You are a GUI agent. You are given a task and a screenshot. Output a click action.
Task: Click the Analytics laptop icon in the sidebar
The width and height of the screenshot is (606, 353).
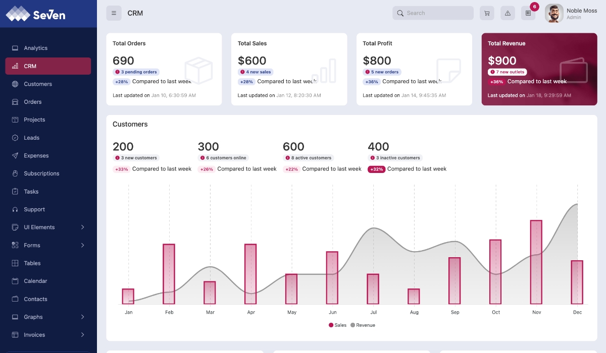(15, 48)
